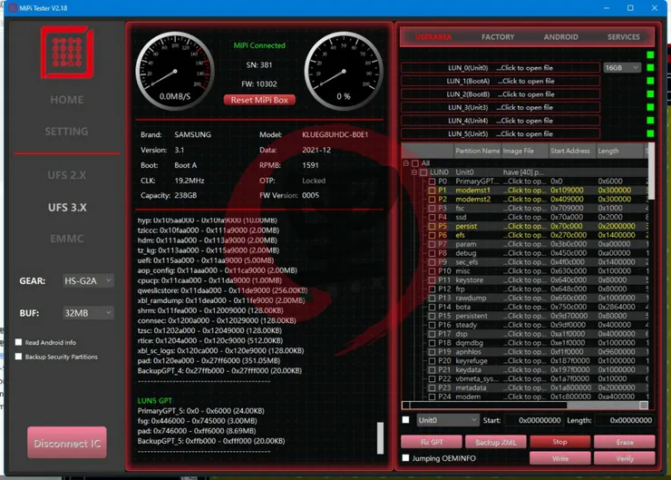
Task: Open file for LUN_5(Unit5)
Action: [x=501, y=134]
